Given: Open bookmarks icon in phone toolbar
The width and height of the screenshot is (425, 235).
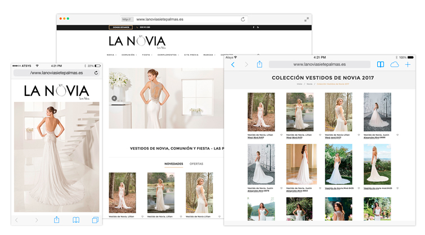Looking at the screenshot, I should pyautogui.click(x=76, y=220).
